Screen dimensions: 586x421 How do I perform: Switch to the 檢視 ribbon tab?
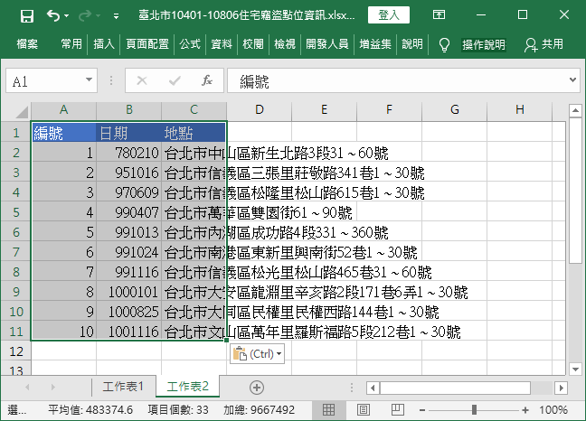pos(285,44)
